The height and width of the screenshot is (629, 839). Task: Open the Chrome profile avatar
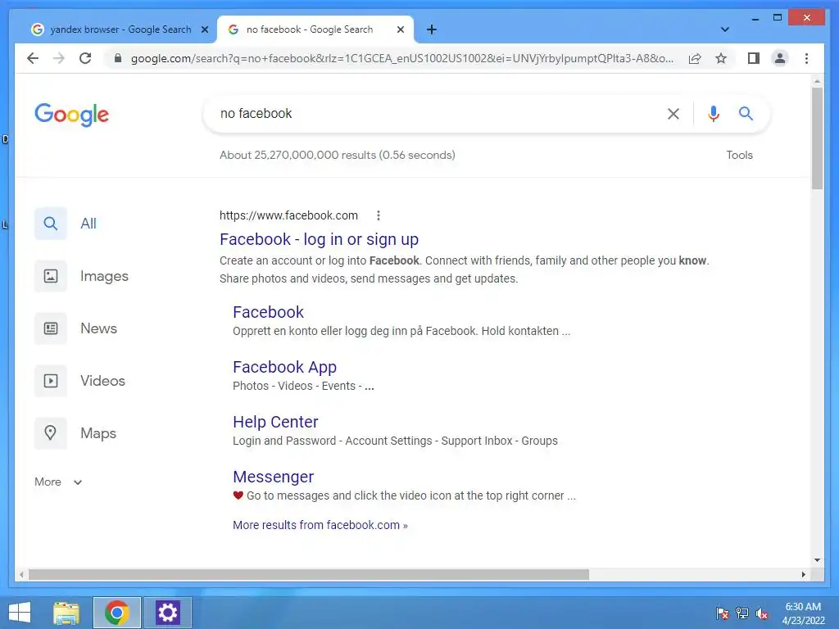[780, 58]
